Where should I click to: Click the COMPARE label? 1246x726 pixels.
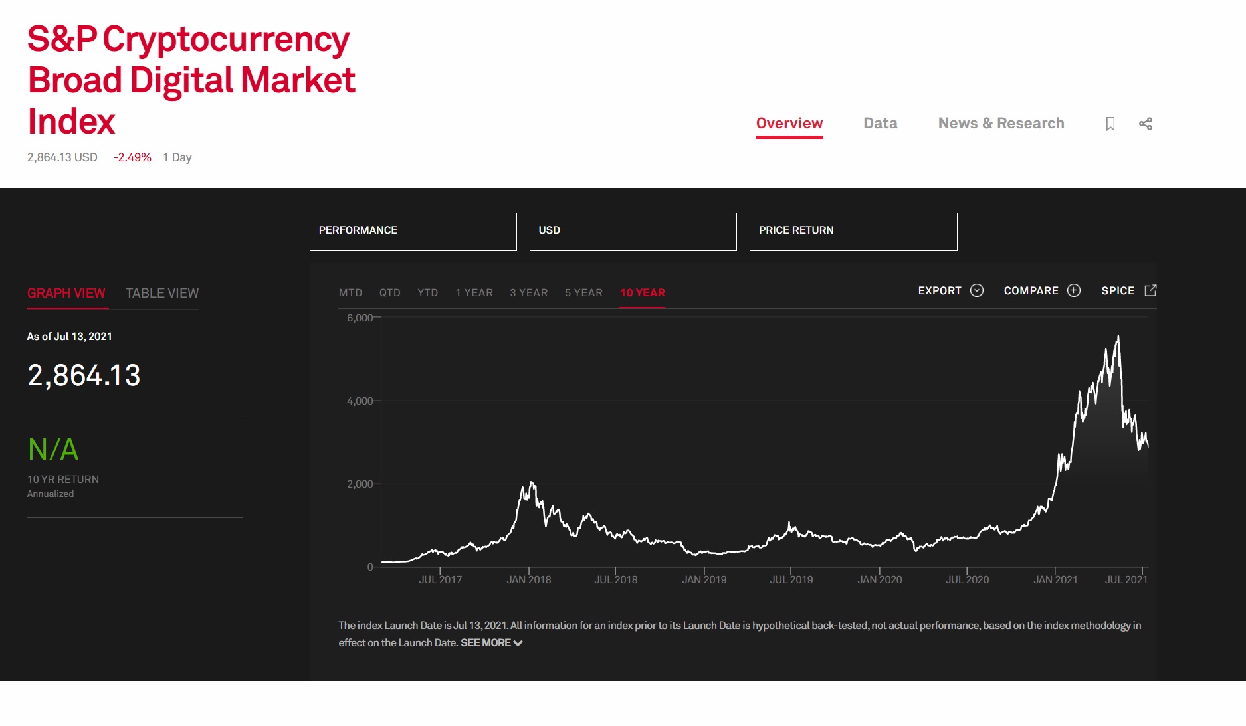tap(1031, 290)
